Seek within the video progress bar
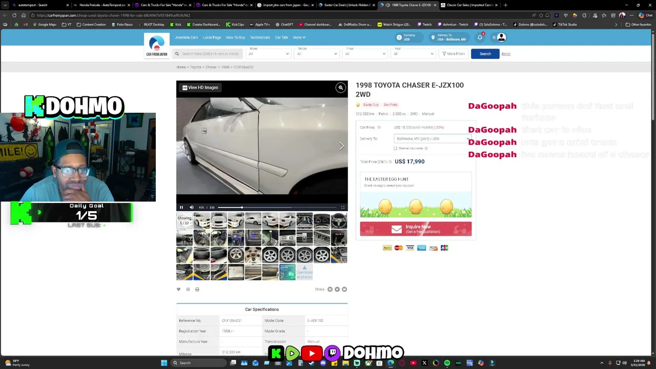The height and width of the screenshot is (369, 656). [277, 208]
